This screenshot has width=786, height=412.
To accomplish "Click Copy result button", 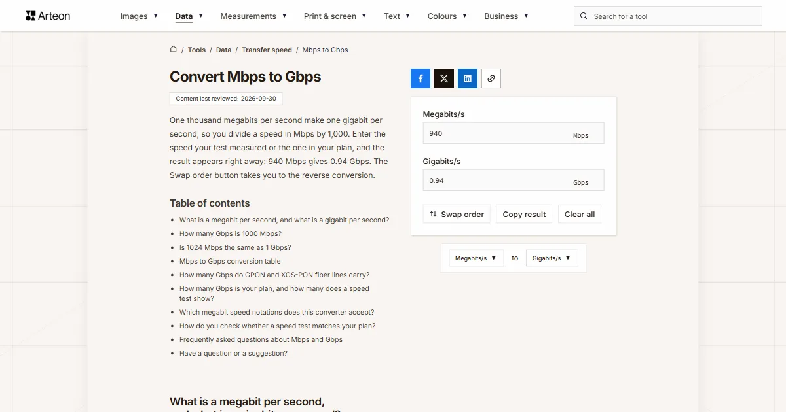I will tap(524, 214).
